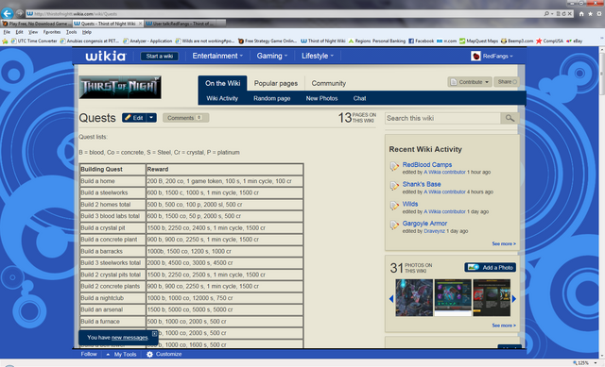The image size is (605, 367).
Task: Expand the RedFangs user menu
Action: (x=492, y=57)
